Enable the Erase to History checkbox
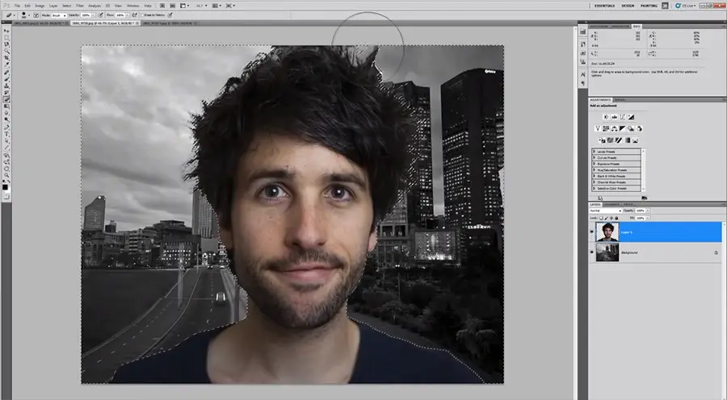Screen dimensions: 727x400 pos(142,15)
